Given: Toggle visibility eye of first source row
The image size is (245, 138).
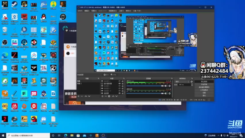Looking at the screenshot, I should (119, 81).
